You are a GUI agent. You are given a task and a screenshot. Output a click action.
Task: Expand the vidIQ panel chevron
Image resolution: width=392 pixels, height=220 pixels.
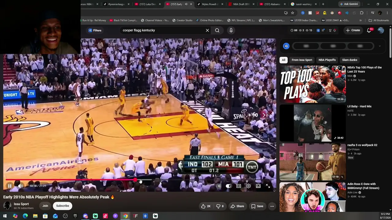(379, 46)
